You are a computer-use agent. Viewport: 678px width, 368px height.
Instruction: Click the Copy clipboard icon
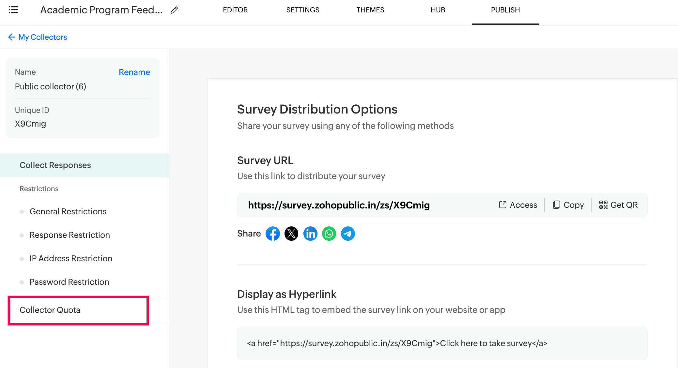point(556,205)
